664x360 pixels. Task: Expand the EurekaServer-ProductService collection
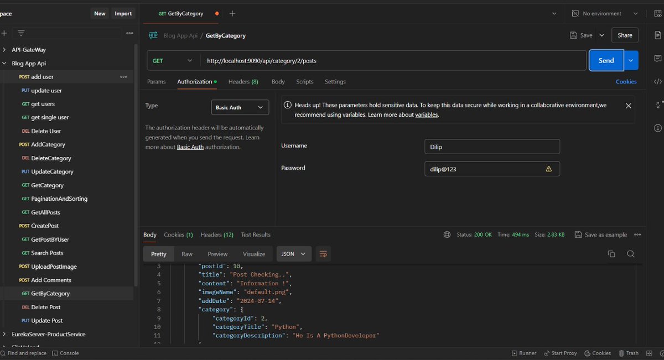pos(5,334)
